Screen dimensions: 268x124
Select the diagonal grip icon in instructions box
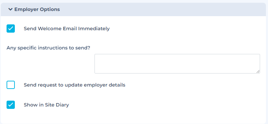(x=258, y=71)
